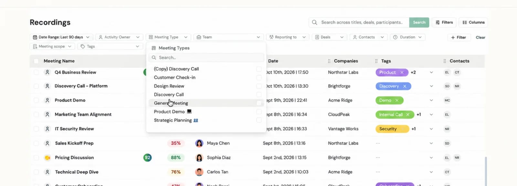
Task: Click the 88% score pill on Pricing Discussion
Action: tap(176, 158)
